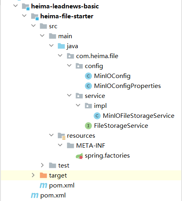The height and width of the screenshot is (201, 182).
Task: Open the MinIOConfigProperties class file
Action: (127, 86)
